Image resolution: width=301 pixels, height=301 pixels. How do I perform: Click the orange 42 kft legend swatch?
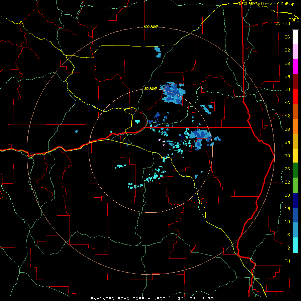coord(295,126)
